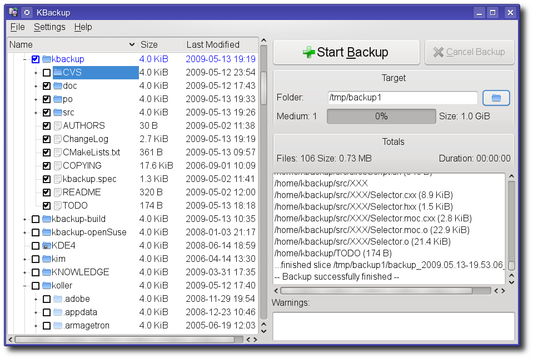Open the Settings menu
The width and height of the screenshot is (533, 359).
click(x=49, y=27)
